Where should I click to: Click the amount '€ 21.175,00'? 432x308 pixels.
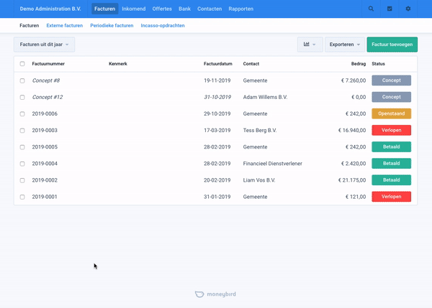point(352,180)
